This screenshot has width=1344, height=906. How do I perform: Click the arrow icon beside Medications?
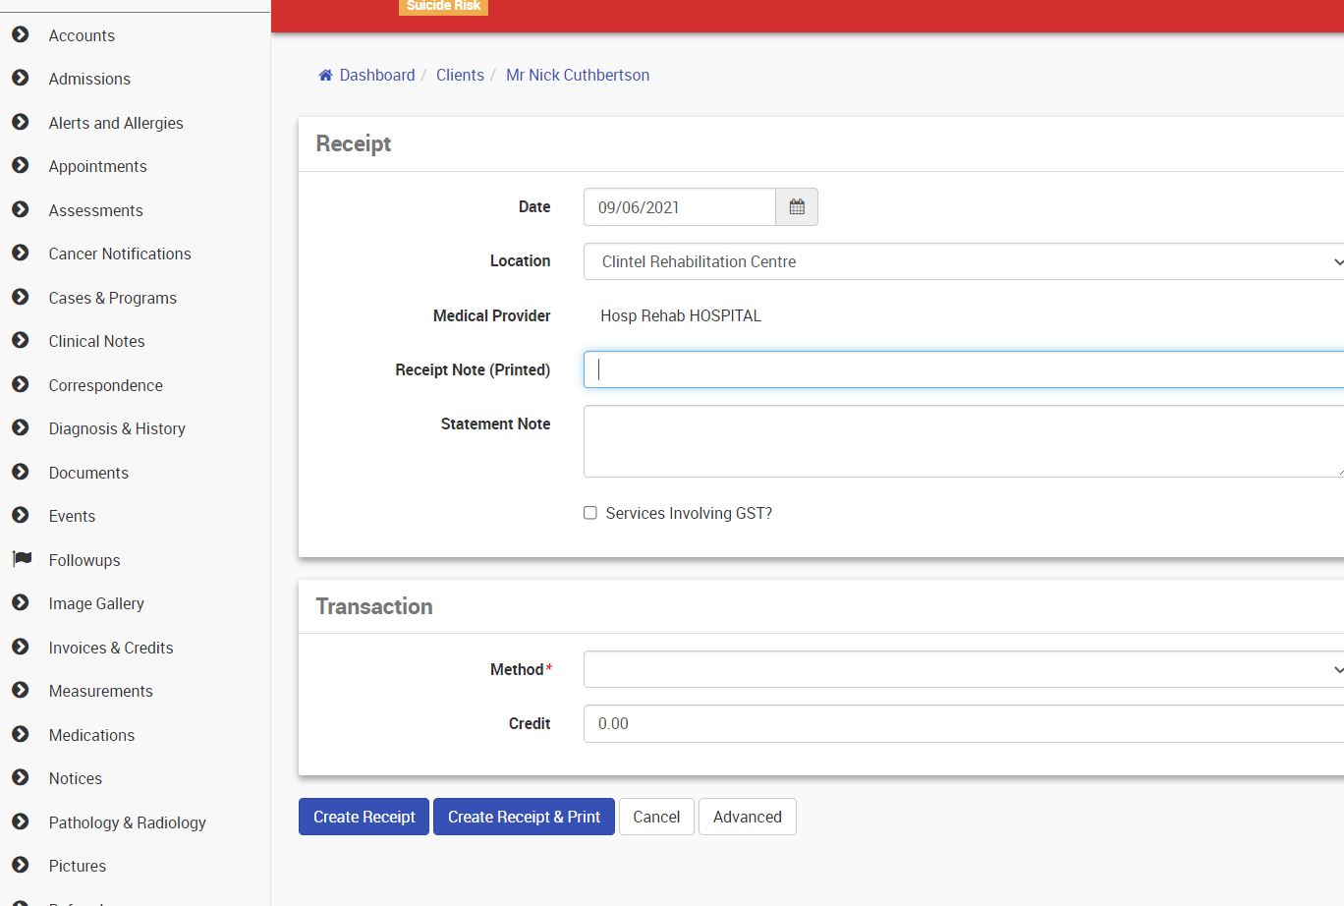pos(21,734)
